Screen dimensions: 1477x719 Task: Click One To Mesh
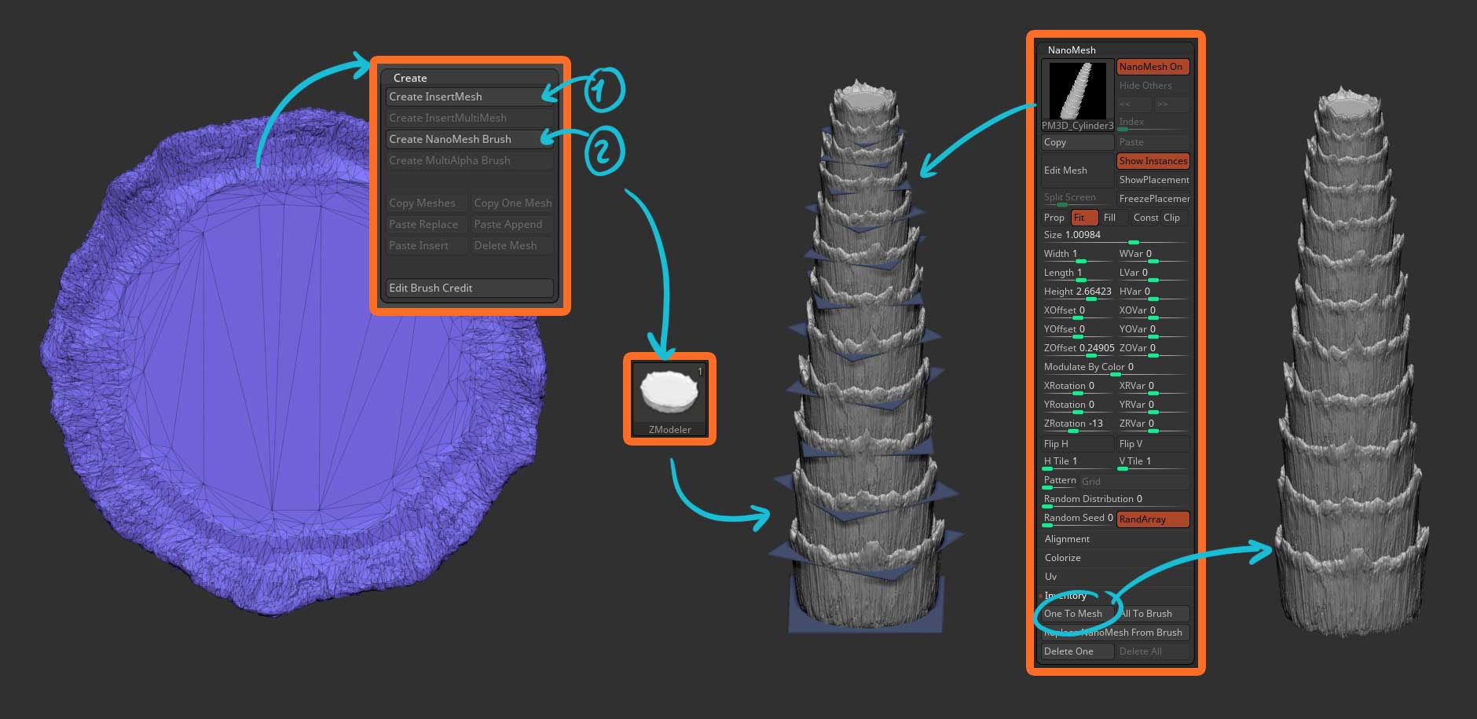pyautogui.click(x=1077, y=614)
